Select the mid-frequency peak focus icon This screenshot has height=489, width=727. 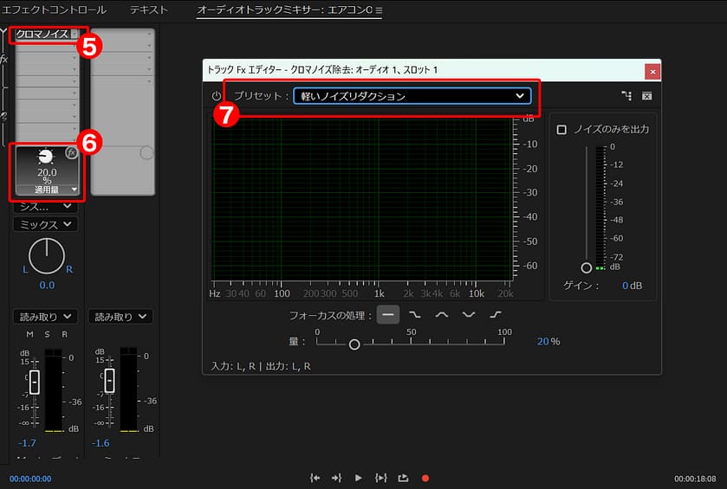[442, 315]
